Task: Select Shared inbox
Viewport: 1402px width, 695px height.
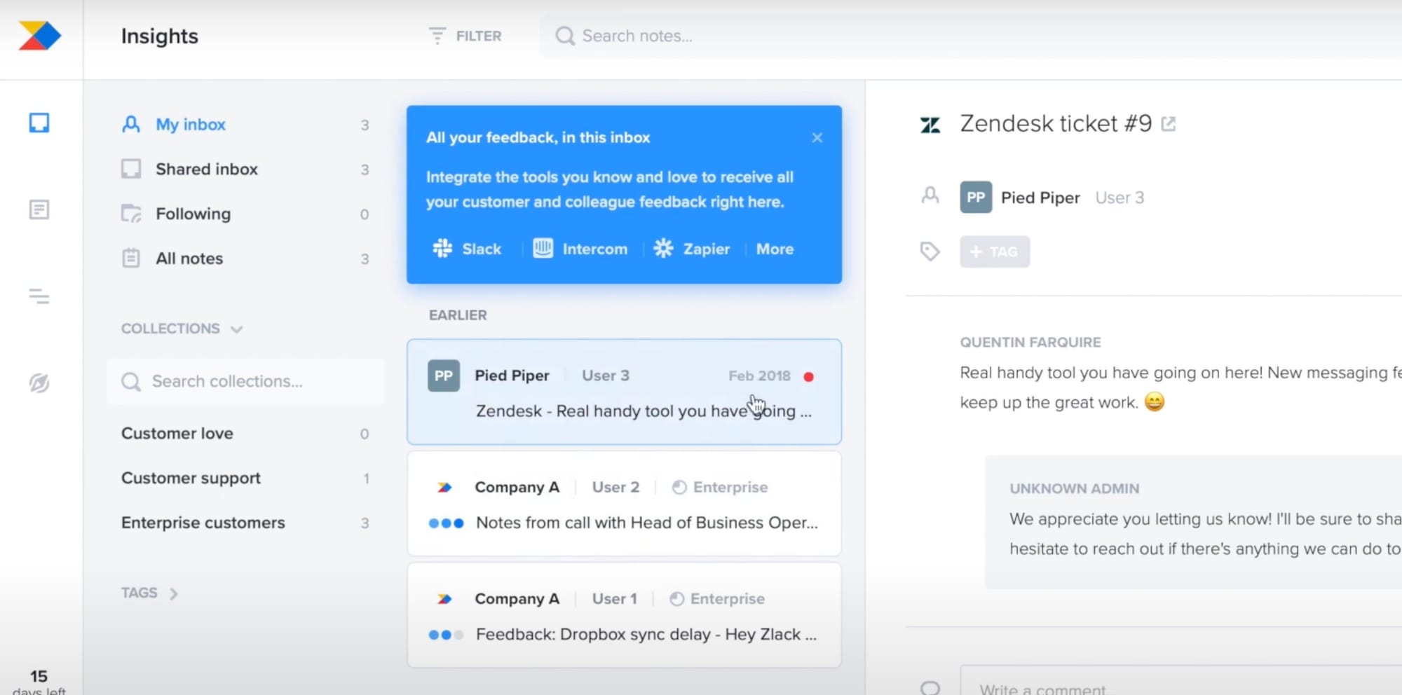Action: (245, 170)
